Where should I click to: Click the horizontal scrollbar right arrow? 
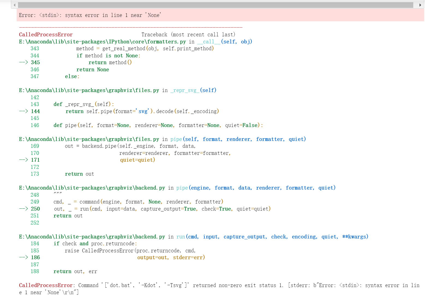tap(420, 5)
